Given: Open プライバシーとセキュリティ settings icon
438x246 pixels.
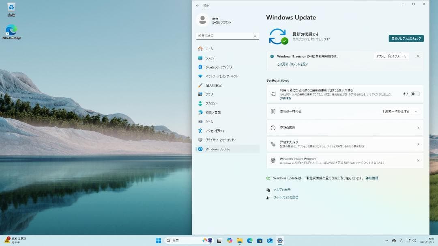Looking at the screenshot, I should click(x=200, y=139).
